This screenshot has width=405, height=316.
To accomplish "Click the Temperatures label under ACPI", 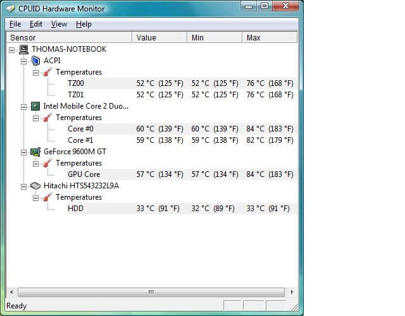I will coord(78,72).
